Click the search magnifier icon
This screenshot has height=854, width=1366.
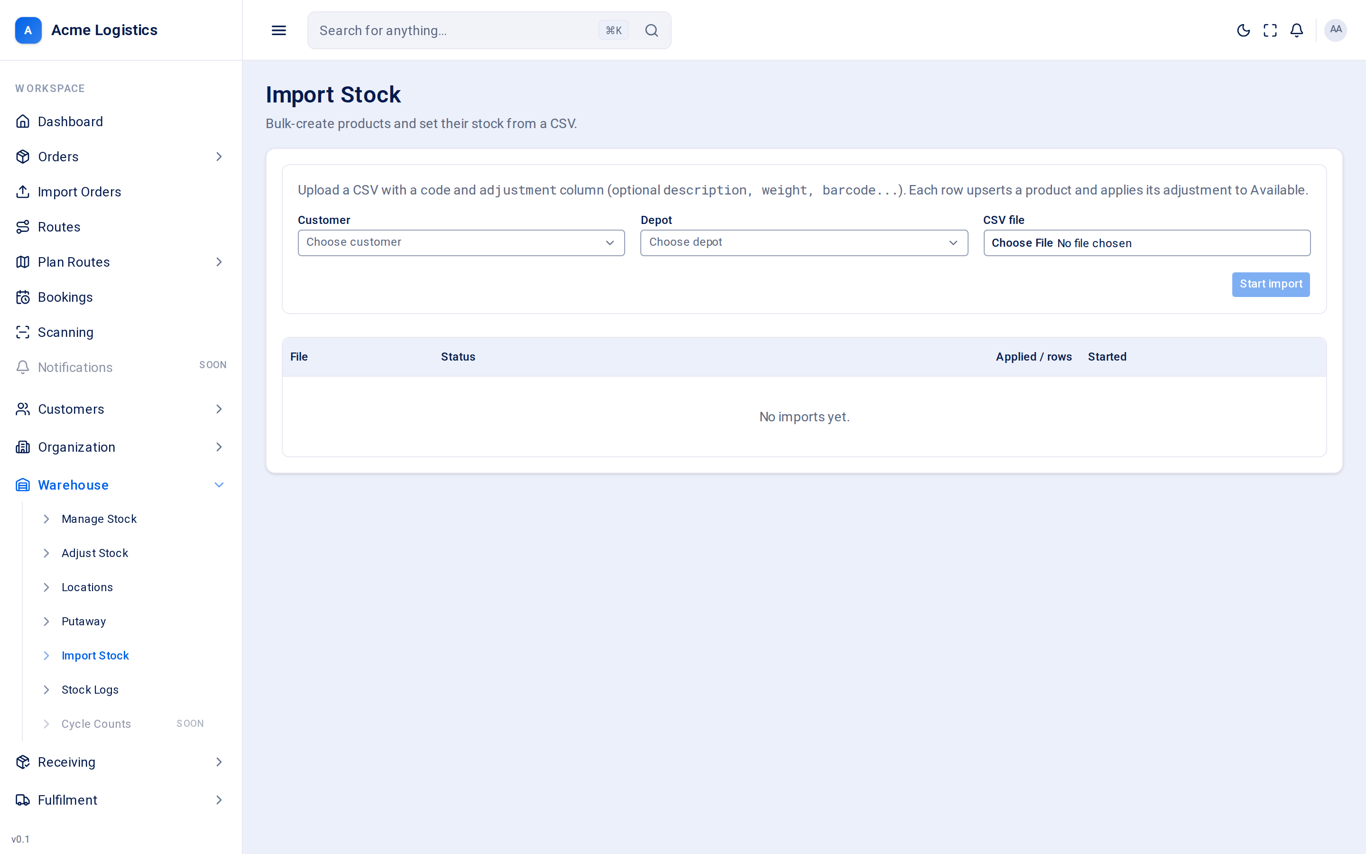click(651, 30)
